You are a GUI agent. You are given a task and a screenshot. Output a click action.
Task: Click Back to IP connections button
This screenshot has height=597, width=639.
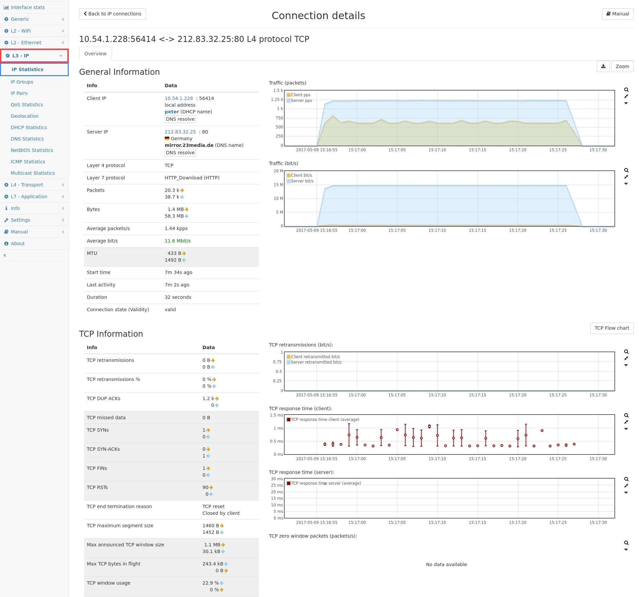[x=112, y=14]
